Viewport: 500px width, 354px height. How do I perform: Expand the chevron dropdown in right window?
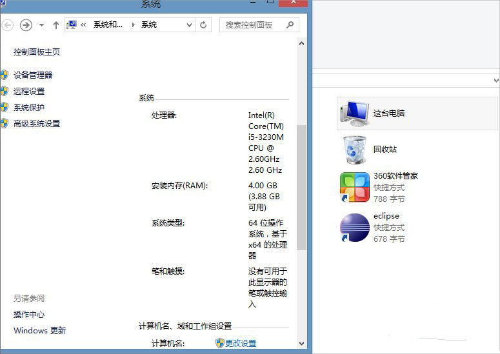pos(496,81)
